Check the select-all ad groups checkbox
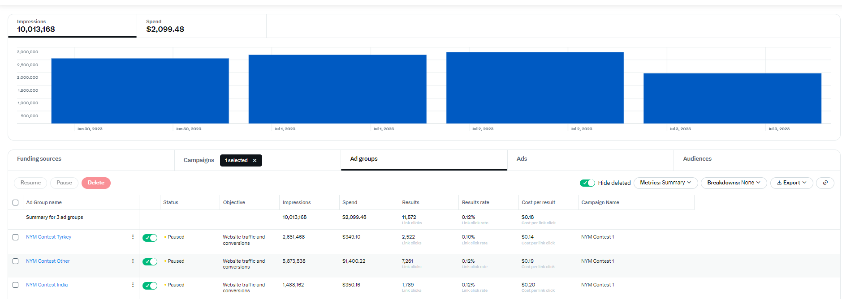Viewport: 842px width, 299px height. click(16, 202)
